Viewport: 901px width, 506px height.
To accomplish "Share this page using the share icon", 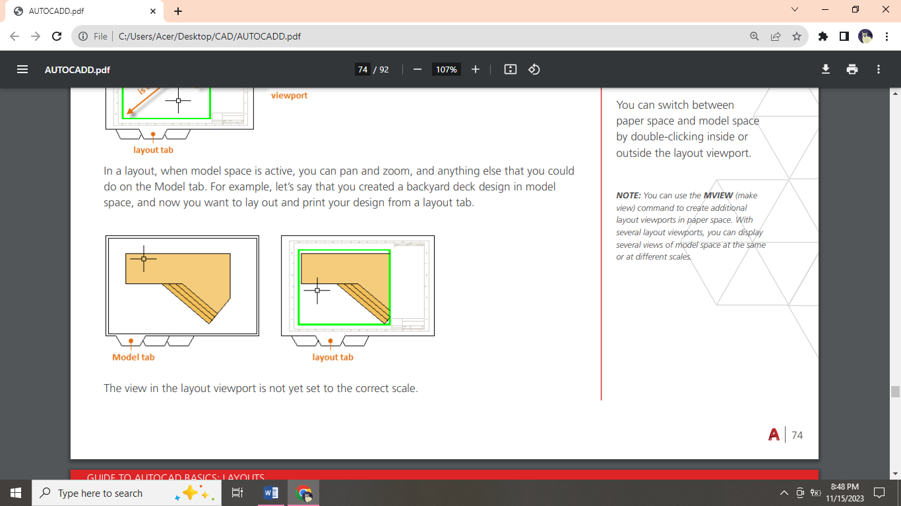I will click(x=776, y=36).
